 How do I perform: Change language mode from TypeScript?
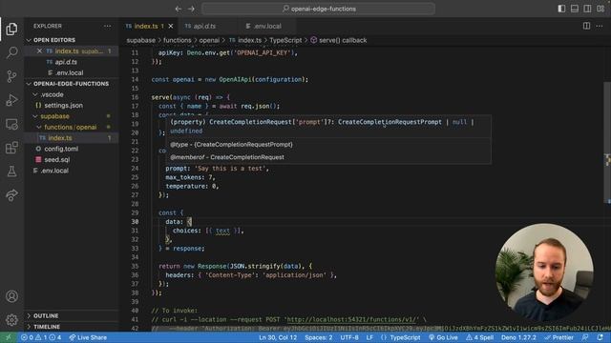click(405, 337)
